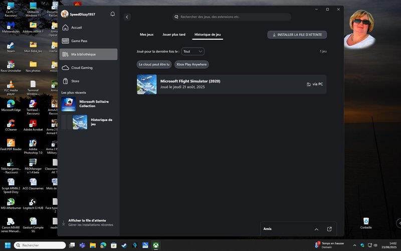Pop out the Amis panel into a window

coord(329,229)
